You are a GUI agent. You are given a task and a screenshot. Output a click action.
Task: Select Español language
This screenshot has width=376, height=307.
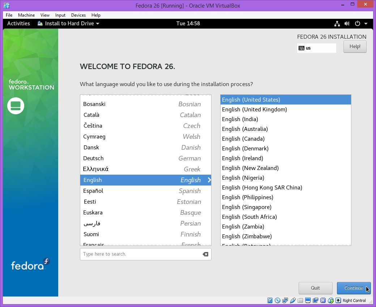146,191
